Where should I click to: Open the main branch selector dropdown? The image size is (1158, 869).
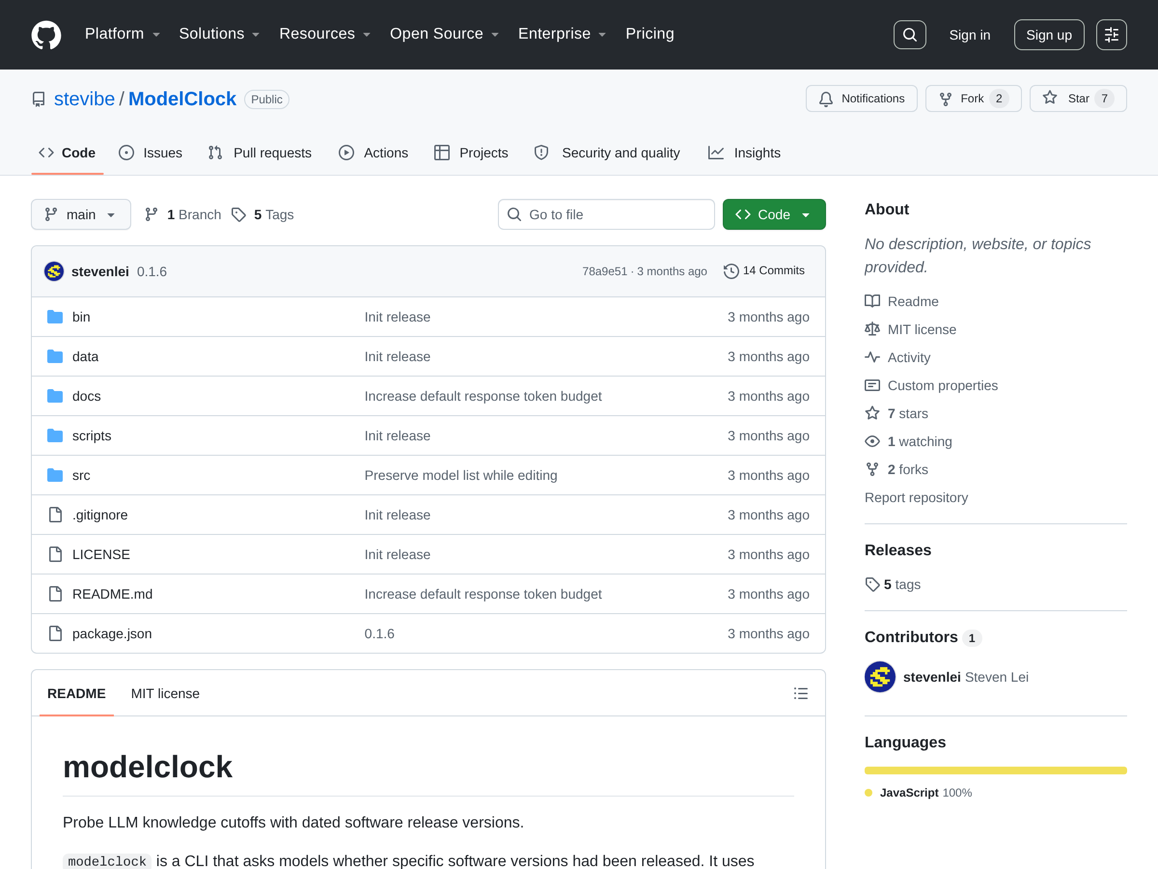coord(81,215)
